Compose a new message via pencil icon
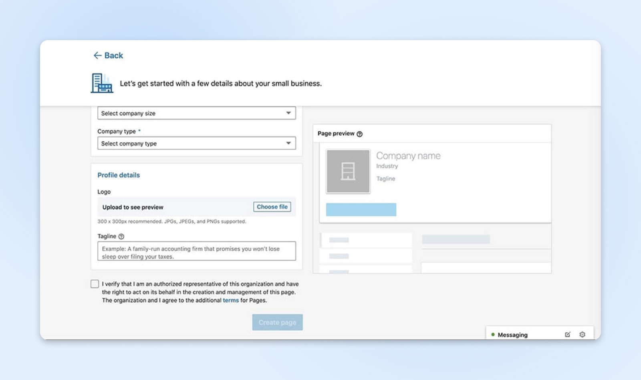641x380 pixels. click(x=567, y=335)
